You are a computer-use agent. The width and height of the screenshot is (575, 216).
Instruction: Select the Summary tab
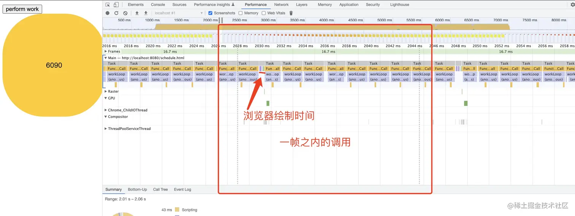coord(113,189)
